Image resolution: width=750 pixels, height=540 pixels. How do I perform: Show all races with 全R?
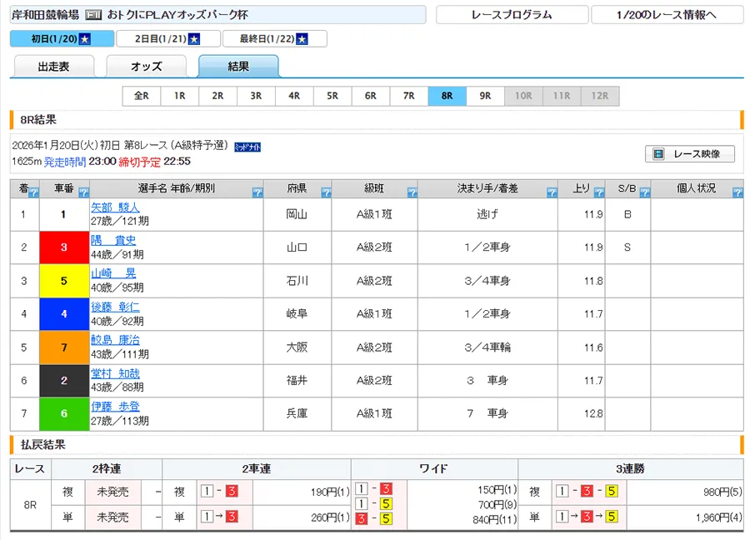coord(142,96)
